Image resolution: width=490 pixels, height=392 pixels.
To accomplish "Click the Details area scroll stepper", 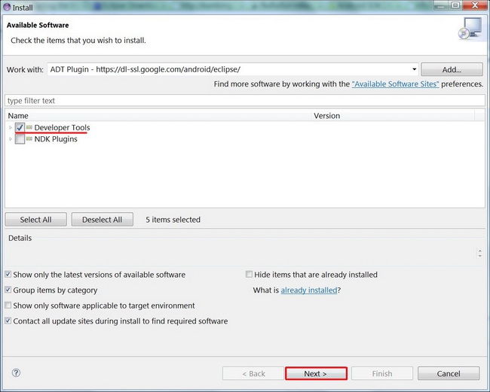I will [479, 253].
